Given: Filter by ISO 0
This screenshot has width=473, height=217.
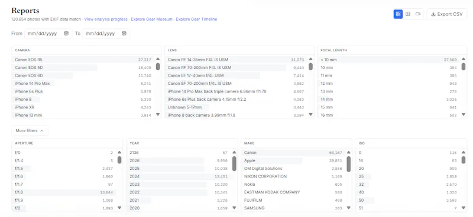Looking at the screenshot, I should coord(407,153).
